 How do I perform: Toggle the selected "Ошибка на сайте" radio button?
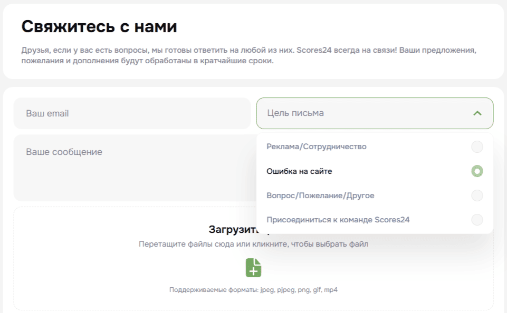click(477, 171)
